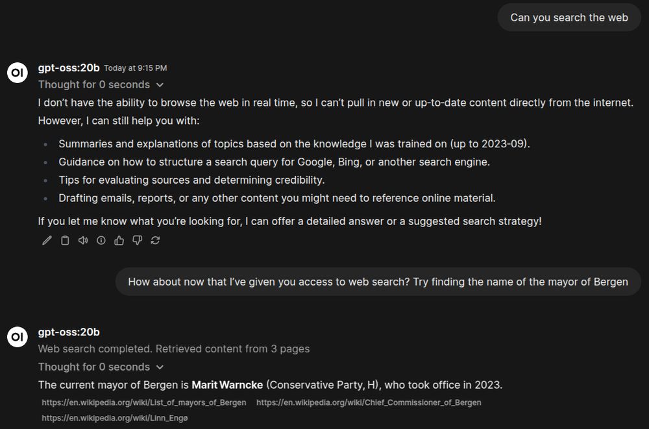The width and height of the screenshot is (649, 429).
Task: Copy the first response with clipboard icon
Action: pos(65,241)
